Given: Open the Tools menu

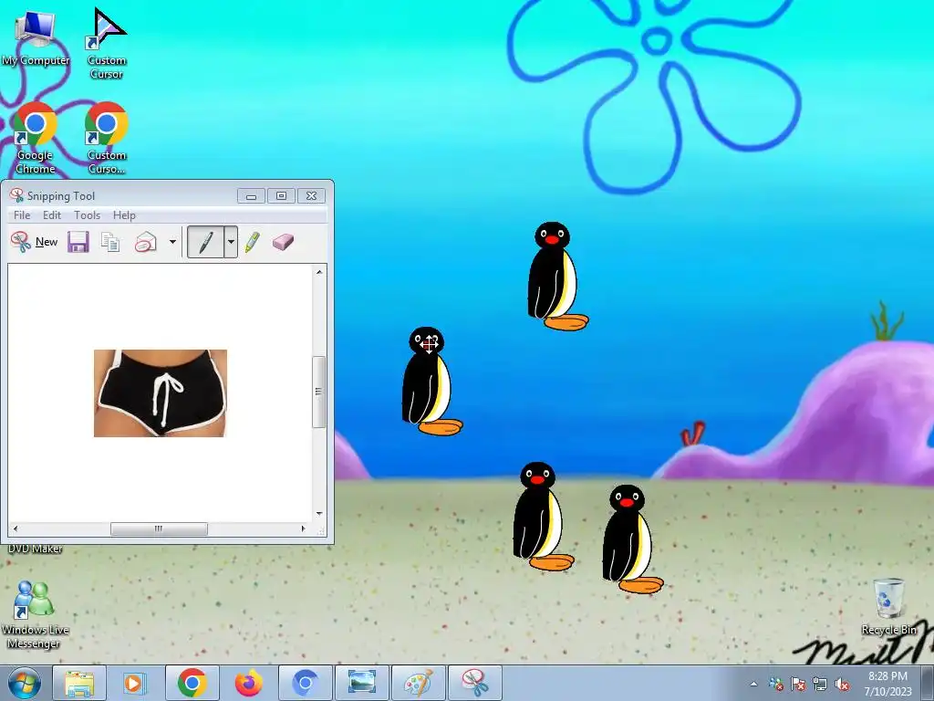Looking at the screenshot, I should point(87,215).
